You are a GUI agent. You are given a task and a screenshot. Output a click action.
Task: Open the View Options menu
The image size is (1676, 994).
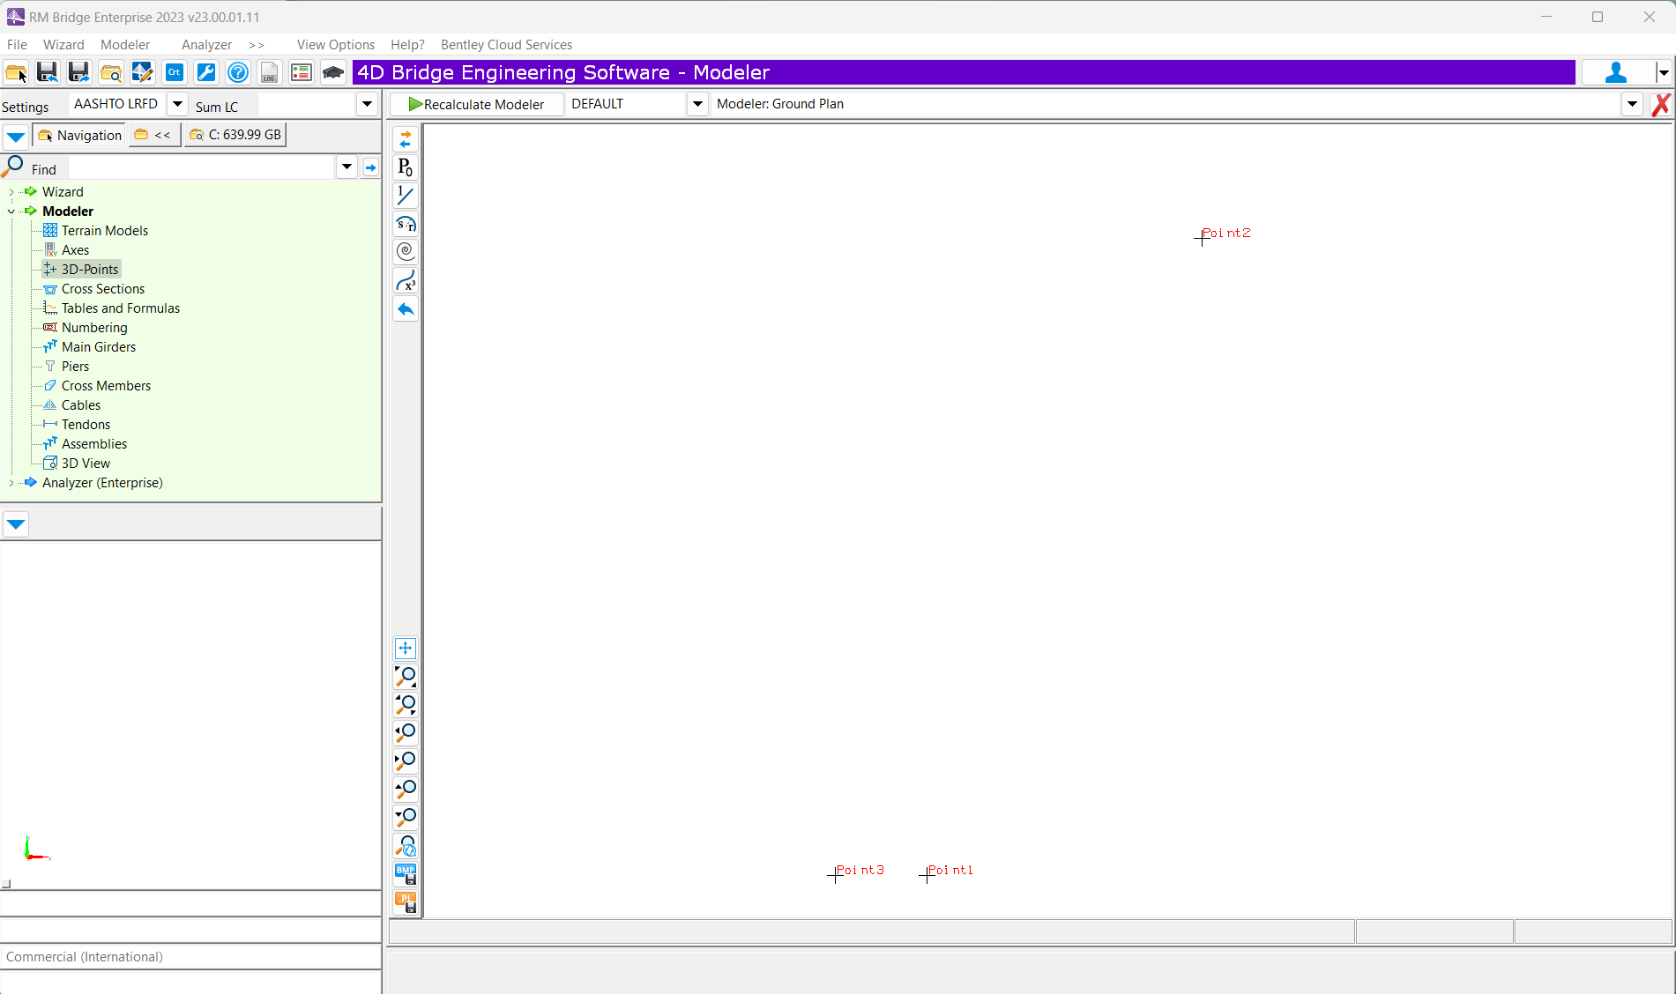click(336, 45)
